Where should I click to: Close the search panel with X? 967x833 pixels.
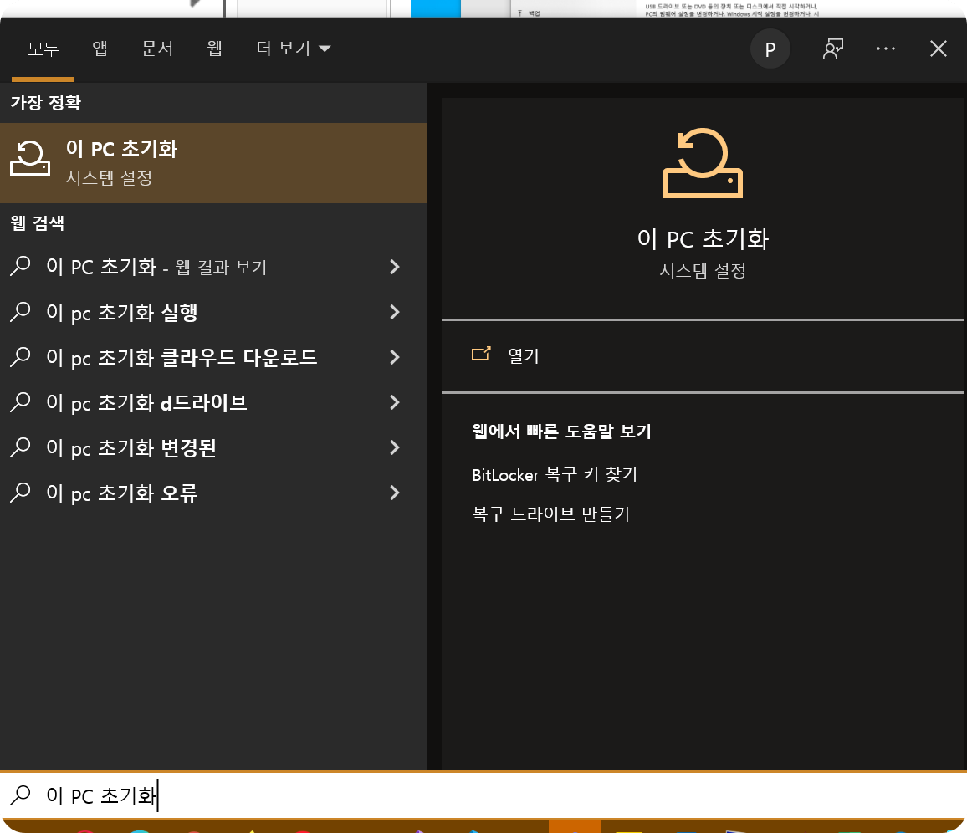tap(938, 49)
